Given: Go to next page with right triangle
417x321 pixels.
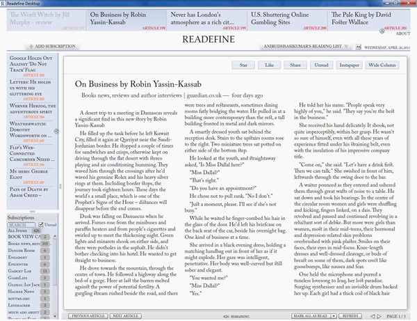Looking at the screenshot, I should (379, 316).
